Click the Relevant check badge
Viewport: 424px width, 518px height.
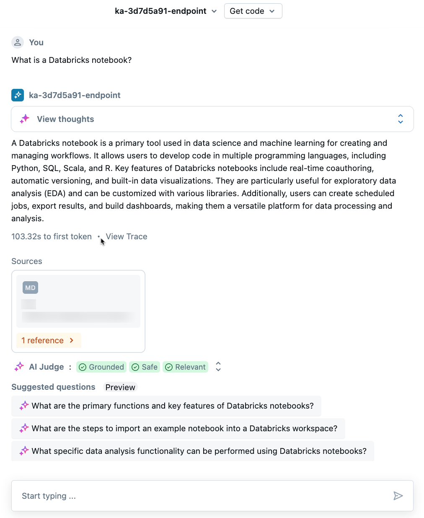(x=186, y=367)
